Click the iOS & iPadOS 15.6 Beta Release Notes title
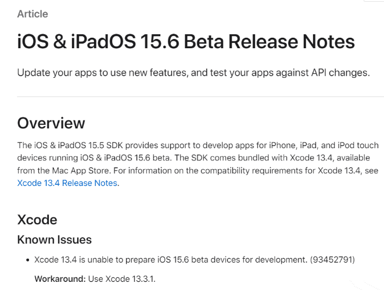Screen dimensions: 384x290 click(x=185, y=42)
